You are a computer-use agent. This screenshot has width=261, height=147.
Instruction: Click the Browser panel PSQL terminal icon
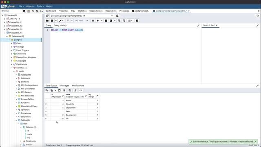tap(42, 11)
